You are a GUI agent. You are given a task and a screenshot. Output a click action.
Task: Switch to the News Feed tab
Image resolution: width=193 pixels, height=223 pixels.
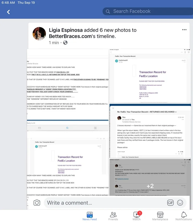90,216
